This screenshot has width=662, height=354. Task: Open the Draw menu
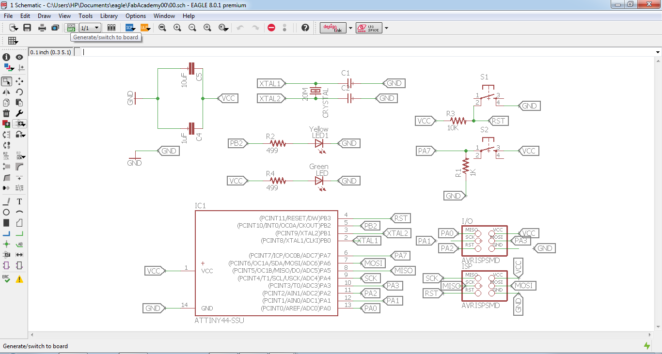pyautogui.click(x=44, y=16)
